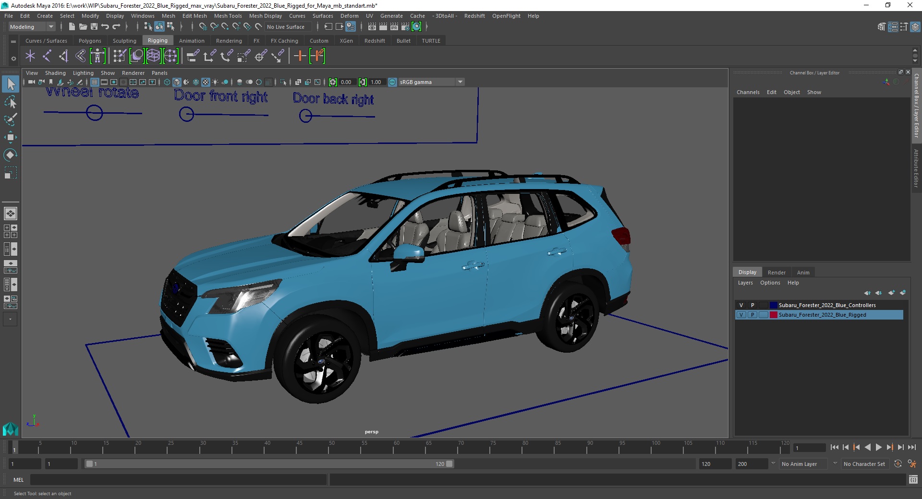Click the blue Controllers layer color swatch

[x=773, y=305]
